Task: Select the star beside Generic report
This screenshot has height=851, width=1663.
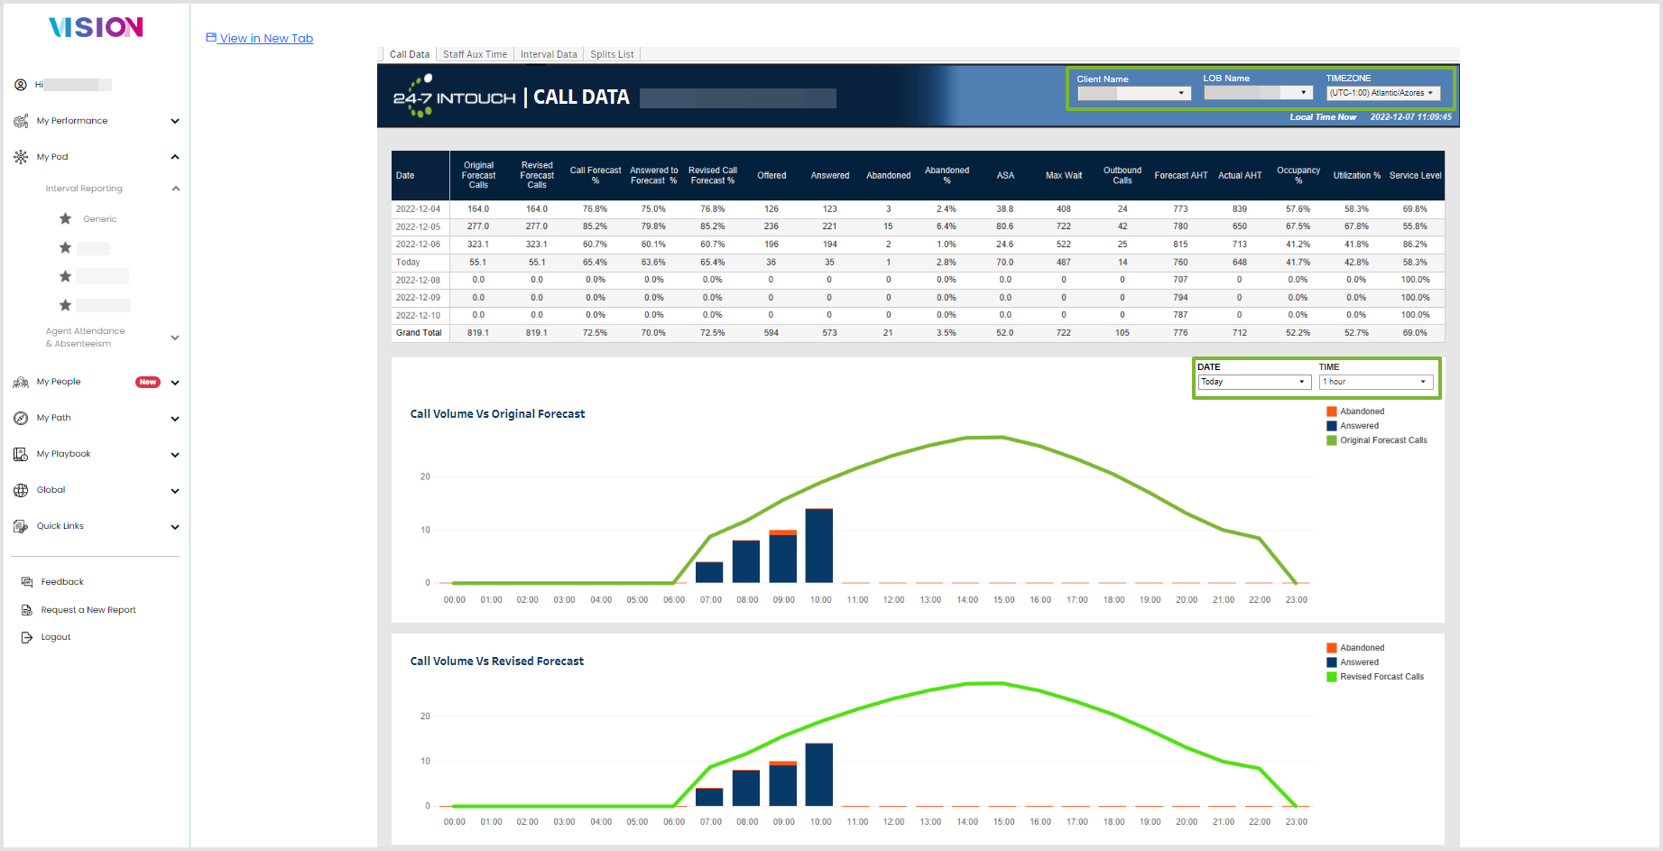Action: [65, 219]
